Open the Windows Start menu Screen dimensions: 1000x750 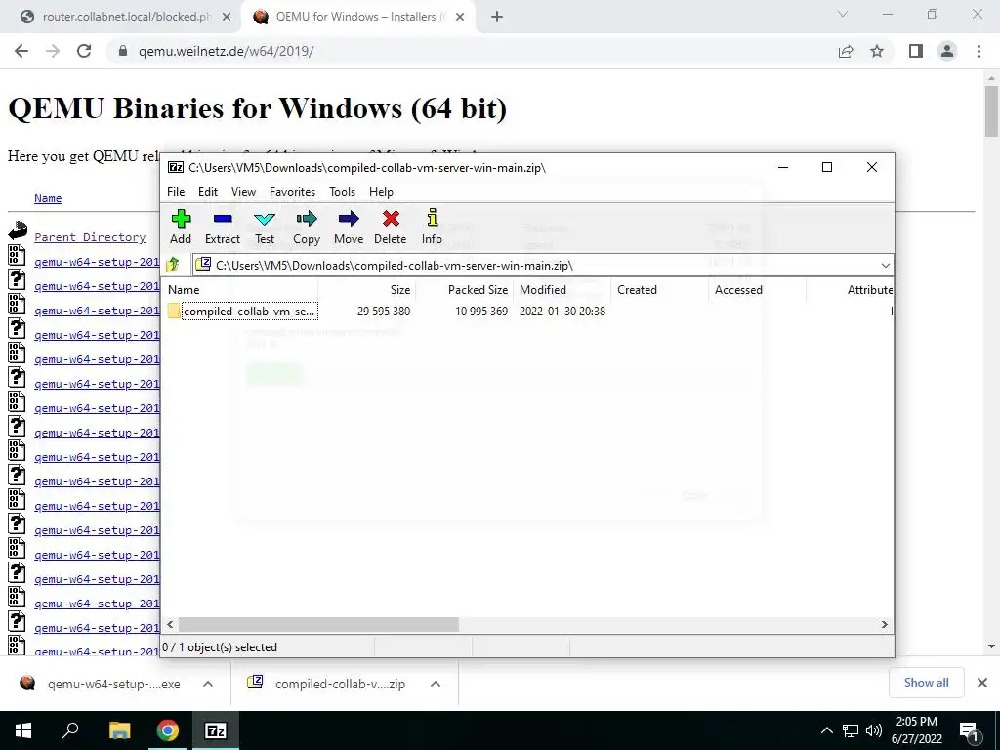coord(23,730)
